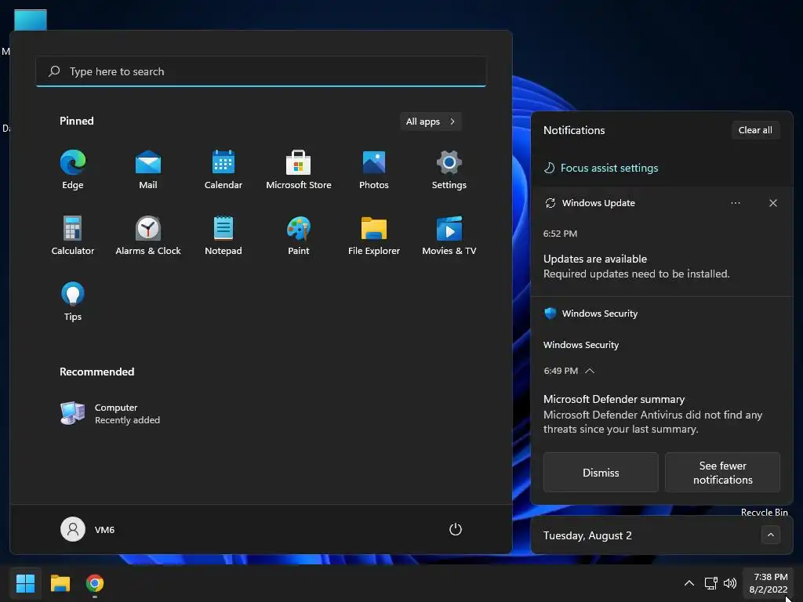Open the Calendar app

pyautogui.click(x=223, y=170)
